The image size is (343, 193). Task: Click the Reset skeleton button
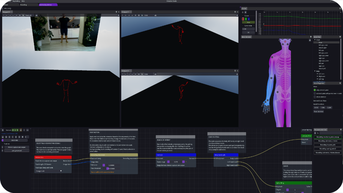[319, 112]
